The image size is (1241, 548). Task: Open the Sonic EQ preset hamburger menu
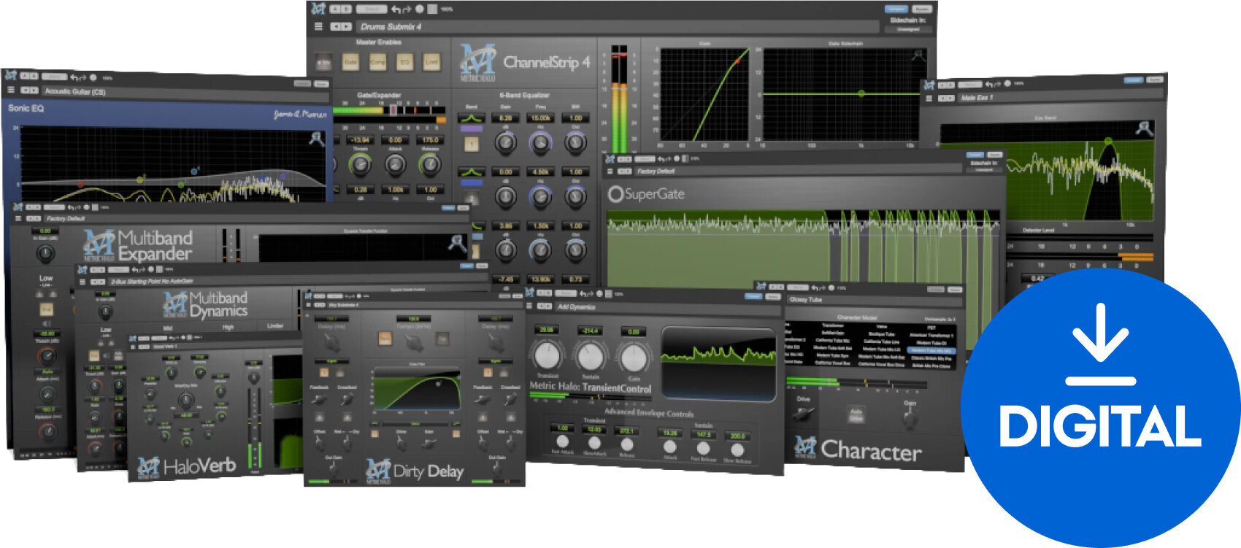10,90
